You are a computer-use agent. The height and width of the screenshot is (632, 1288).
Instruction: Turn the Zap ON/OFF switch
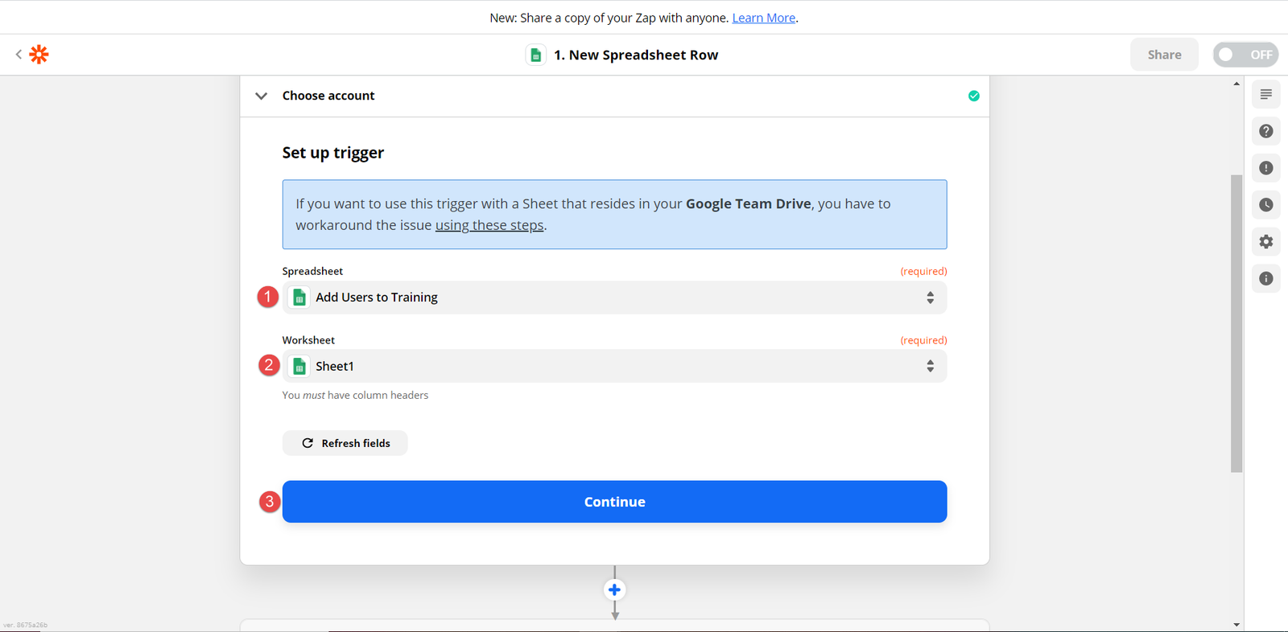(x=1245, y=55)
